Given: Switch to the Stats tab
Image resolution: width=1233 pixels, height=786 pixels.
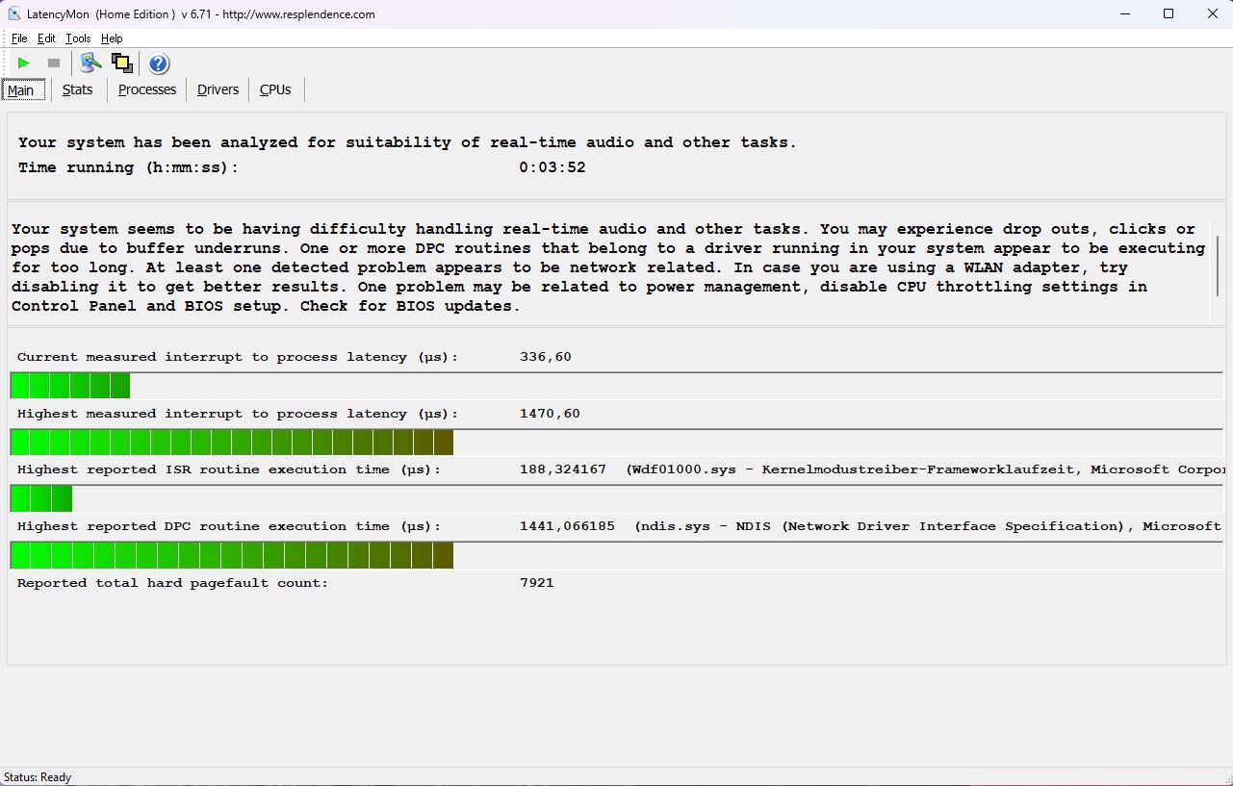Looking at the screenshot, I should (78, 89).
